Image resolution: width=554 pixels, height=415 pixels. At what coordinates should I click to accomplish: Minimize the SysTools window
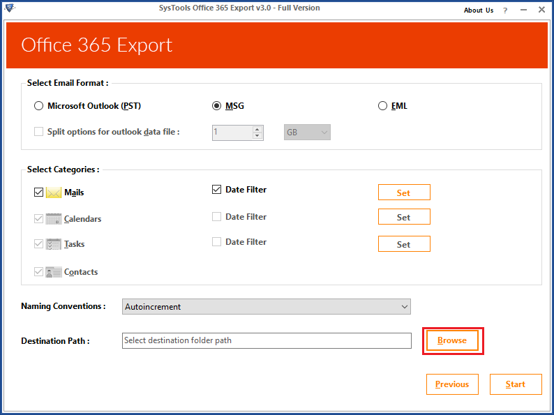click(523, 10)
